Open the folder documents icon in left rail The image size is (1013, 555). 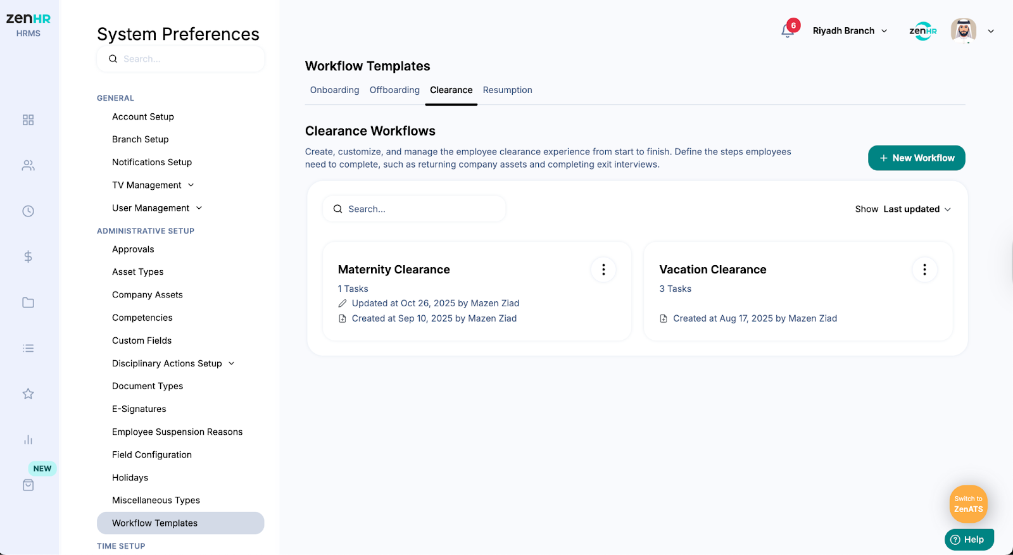pyautogui.click(x=28, y=302)
